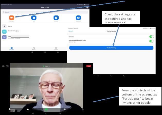Tap Android recents button under Meet & Chat screen
Screen dimensions: 162x115
[x=58, y=52]
